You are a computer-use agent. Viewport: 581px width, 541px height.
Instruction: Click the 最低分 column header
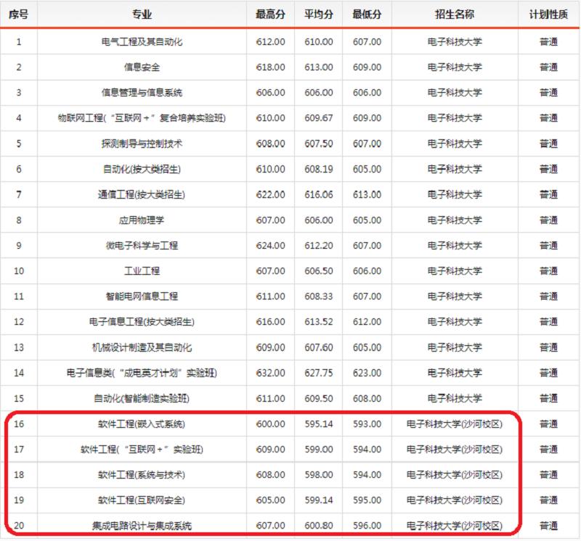pyautogui.click(x=367, y=15)
